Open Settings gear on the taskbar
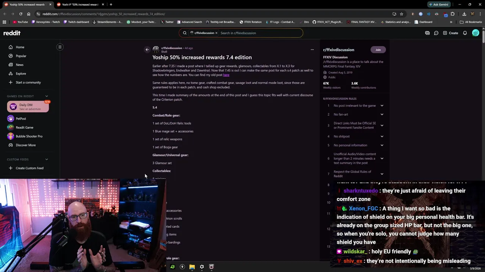This screenshot has width=485, height=272. point(202,267)
